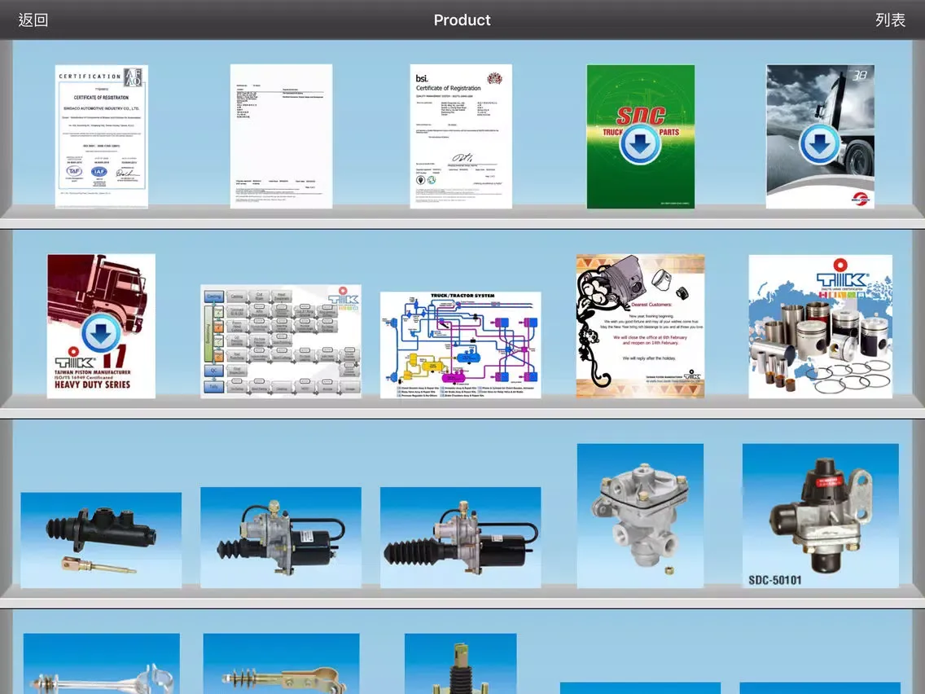Download the SDC Truck Parts catalog
The height and width of the screenshot is (694, 925).
[640, 143]
